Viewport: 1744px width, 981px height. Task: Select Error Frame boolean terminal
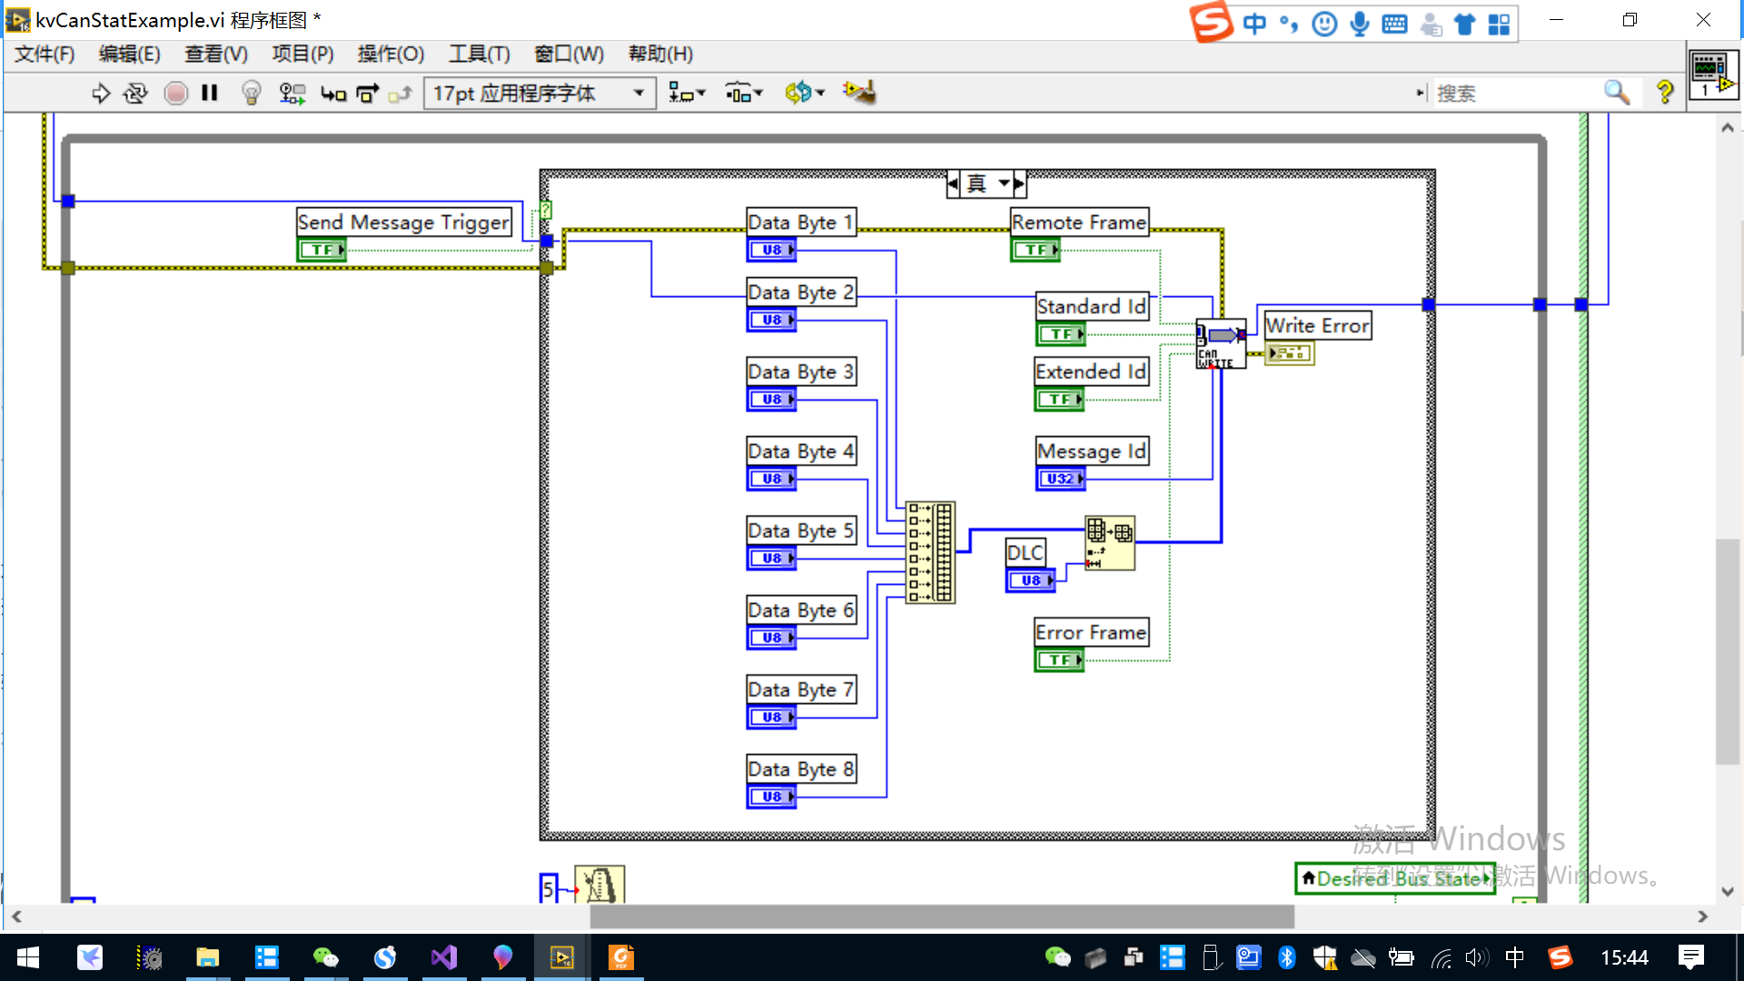[1060, 660]
